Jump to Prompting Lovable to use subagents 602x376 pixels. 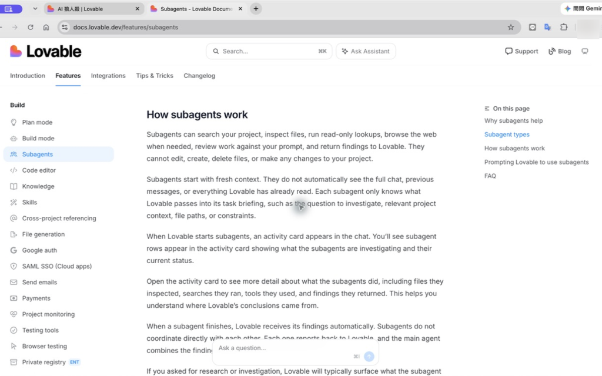[536, 162]
